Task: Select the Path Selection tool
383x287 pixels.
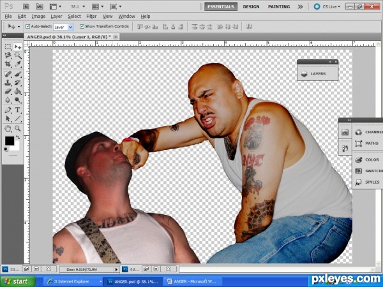Action: pyautogui.click(x=8, y=119)
